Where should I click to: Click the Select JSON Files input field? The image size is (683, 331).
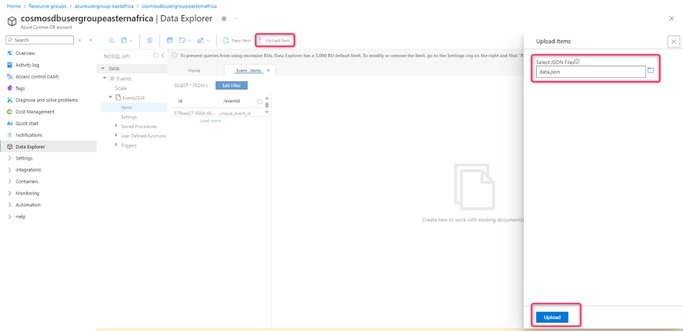pyautogui.click(x=591, y=72)
